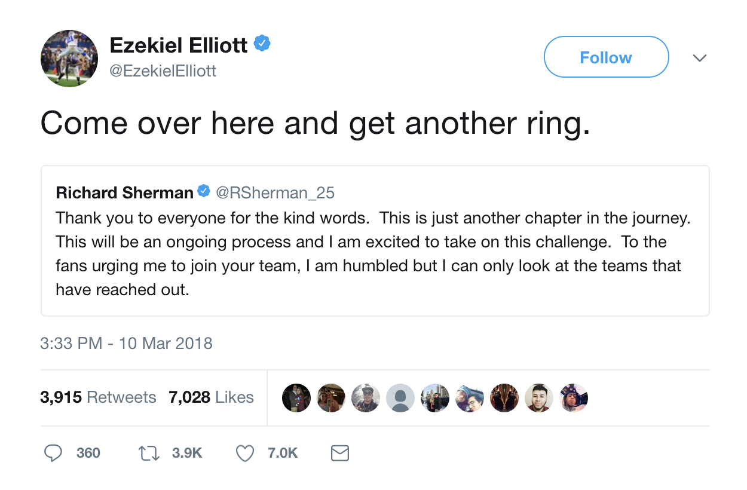747x490 pixels.
Task: Click the Richard Sherman display name
Action: (124, 192)
